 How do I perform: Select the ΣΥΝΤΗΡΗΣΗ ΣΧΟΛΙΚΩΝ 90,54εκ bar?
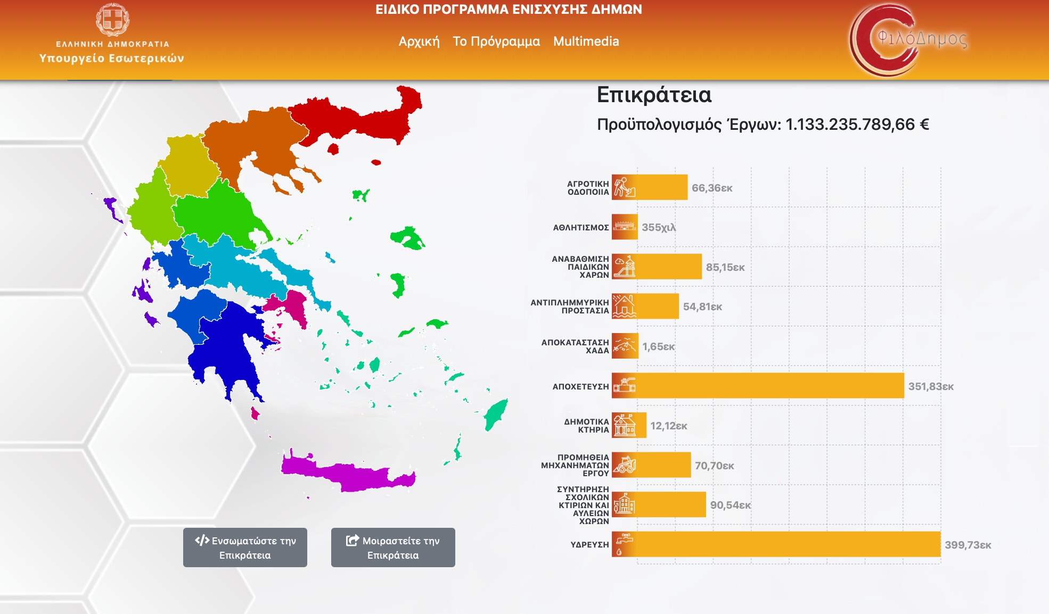(659, 504)
